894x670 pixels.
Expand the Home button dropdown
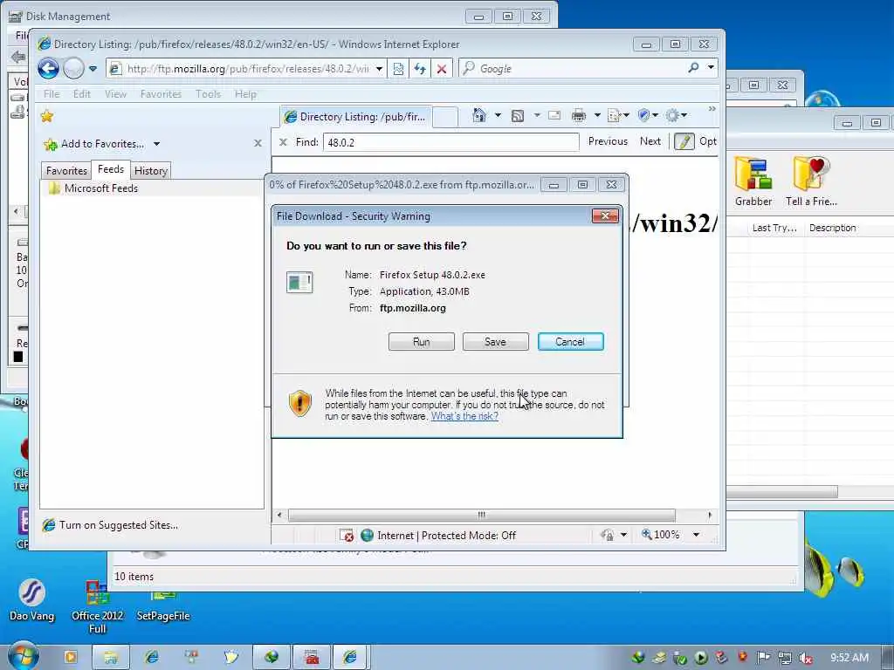[x=498, y=116]
